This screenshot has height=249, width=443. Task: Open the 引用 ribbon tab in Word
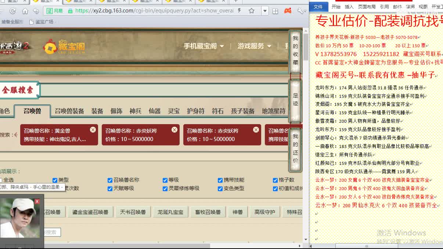[385, 7]
